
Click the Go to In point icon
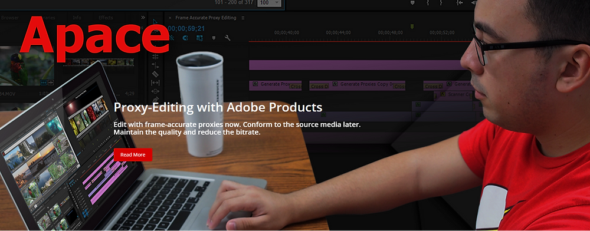point(460,2)
